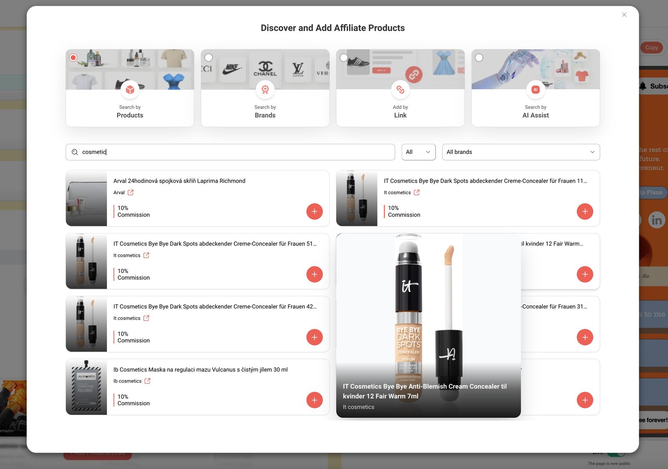Click the Anti-Blemish Cream Concealer preview title
668x469 pixels.
(x=425, y=391)
